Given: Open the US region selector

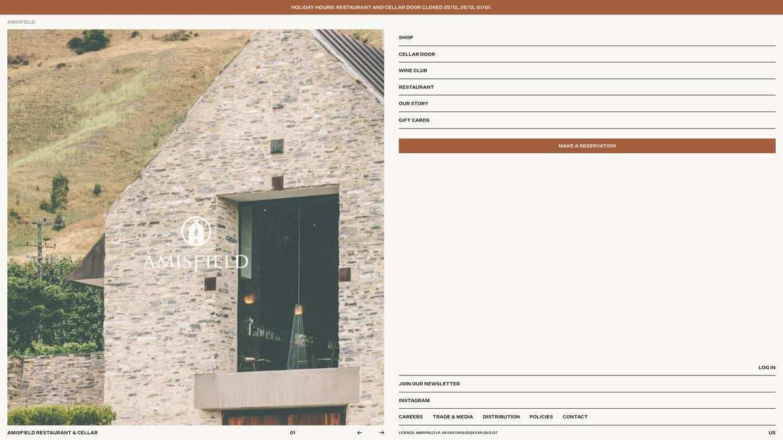Looking at the screenshot, I should click(772, 433).
